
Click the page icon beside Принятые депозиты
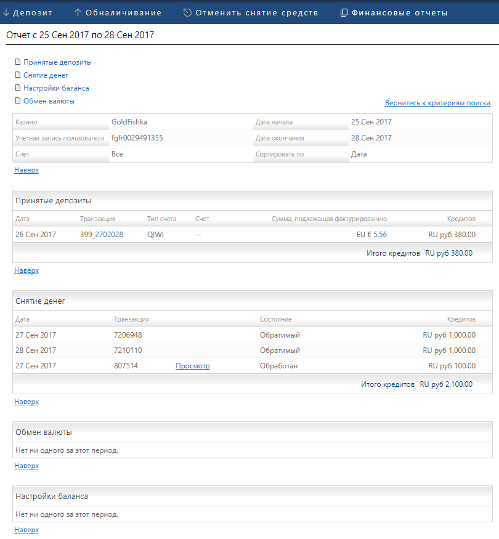click(18, 62)
